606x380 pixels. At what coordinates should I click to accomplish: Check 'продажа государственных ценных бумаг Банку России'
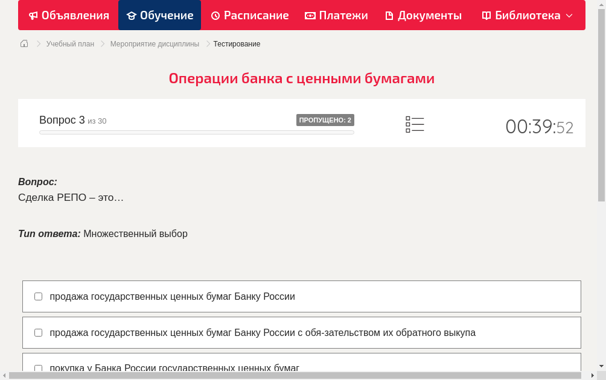tap(39, 297)
